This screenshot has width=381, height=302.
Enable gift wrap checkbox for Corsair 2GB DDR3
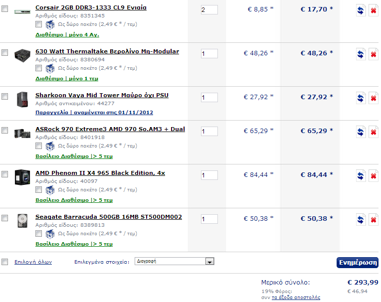pyautogui.click(x=38, y=24)
